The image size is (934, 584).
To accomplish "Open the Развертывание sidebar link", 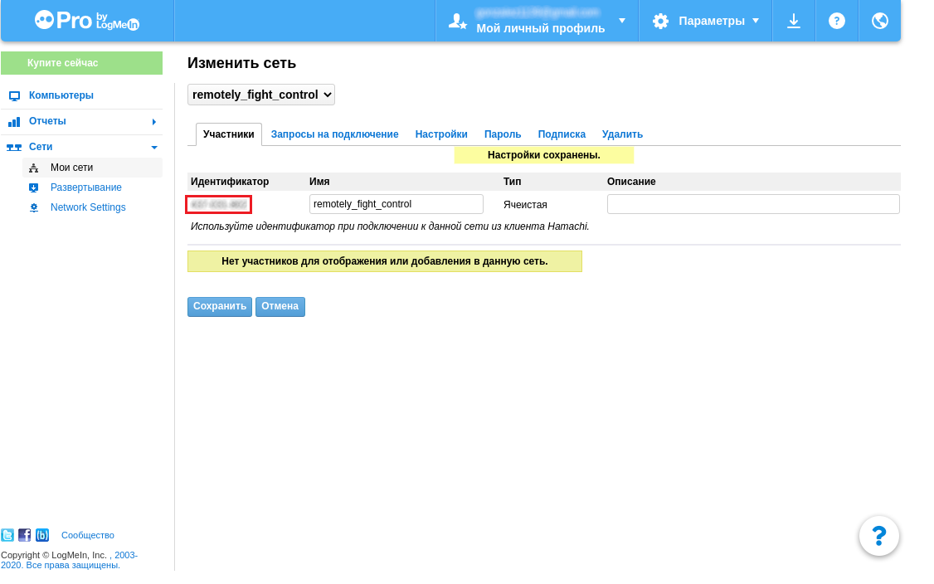I will [86, 187].
